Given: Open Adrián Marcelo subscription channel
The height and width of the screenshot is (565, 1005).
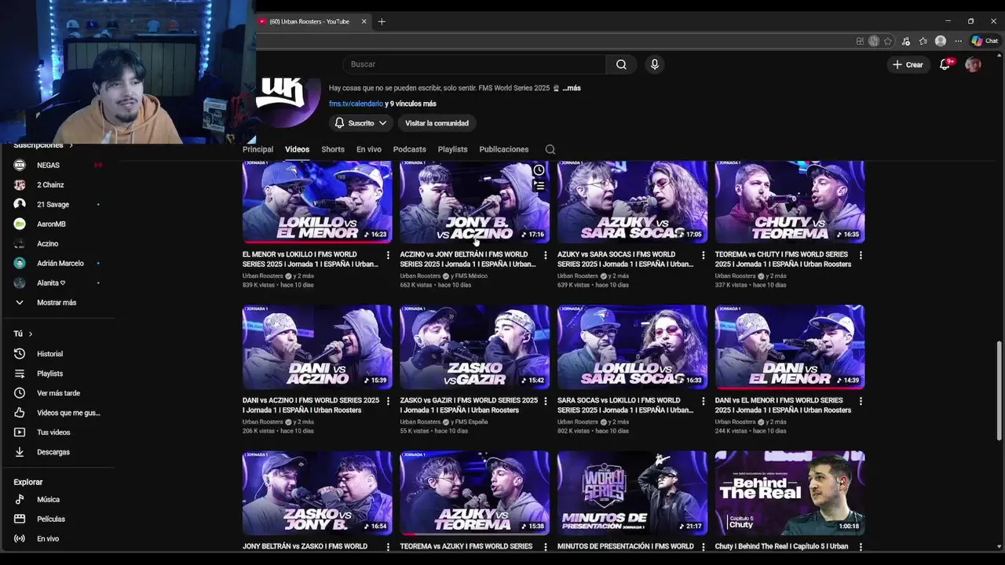Looking at the screenshot, I should point(58,263).
